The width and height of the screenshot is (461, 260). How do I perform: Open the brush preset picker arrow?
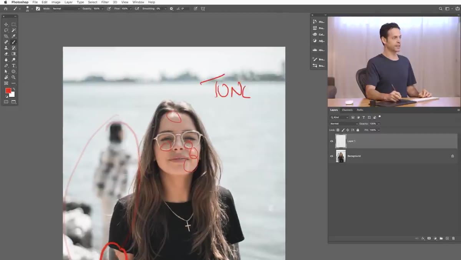coord(32,8)
